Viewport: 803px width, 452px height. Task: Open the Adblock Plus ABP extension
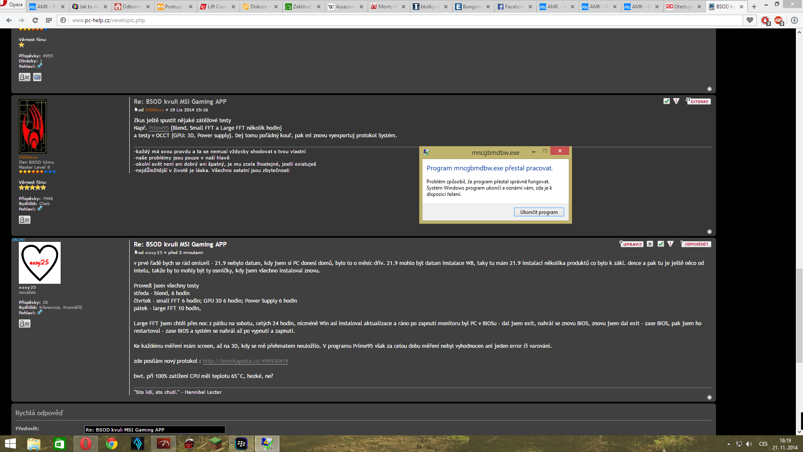(x=778, y=20)
